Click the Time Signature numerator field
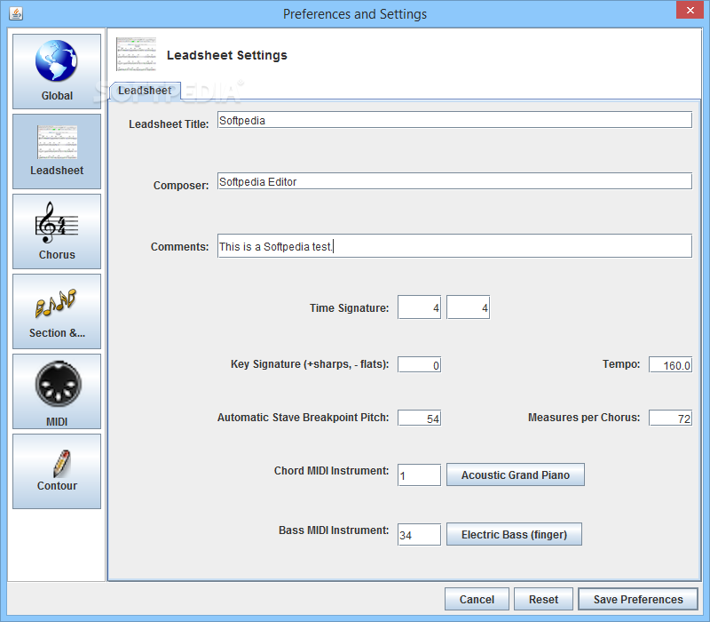710x622 pixels. click(x=419, y=307)
